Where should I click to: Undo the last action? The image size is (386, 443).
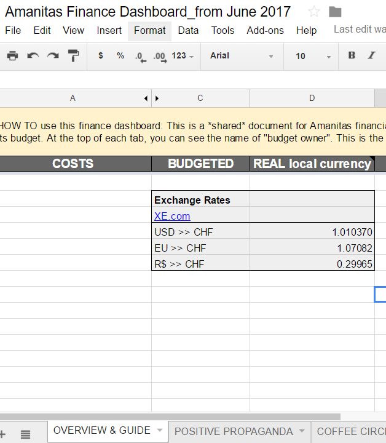click(33, 55)
